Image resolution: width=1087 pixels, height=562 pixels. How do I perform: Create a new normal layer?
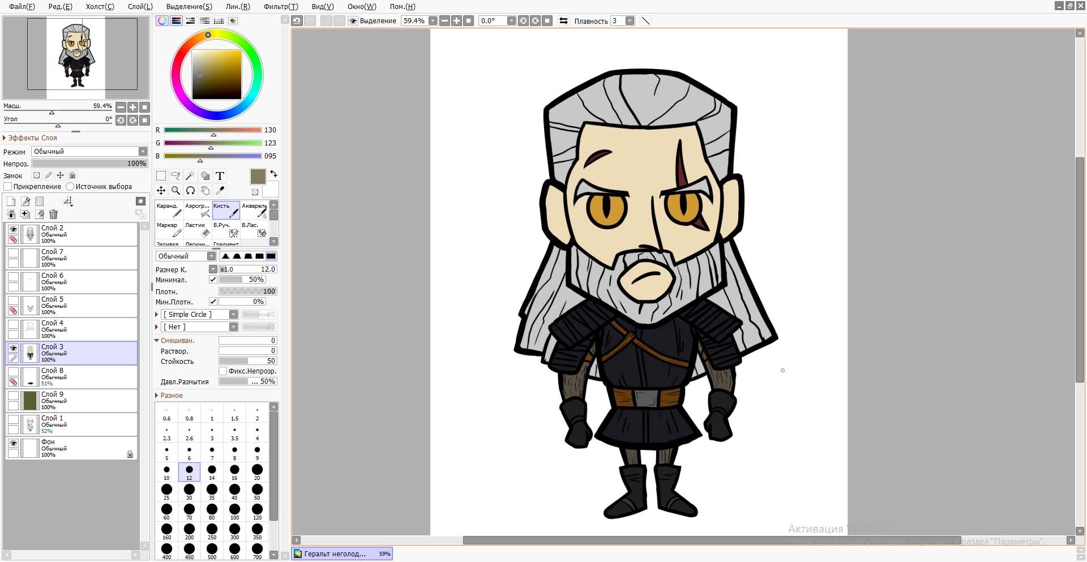(11, 201)
